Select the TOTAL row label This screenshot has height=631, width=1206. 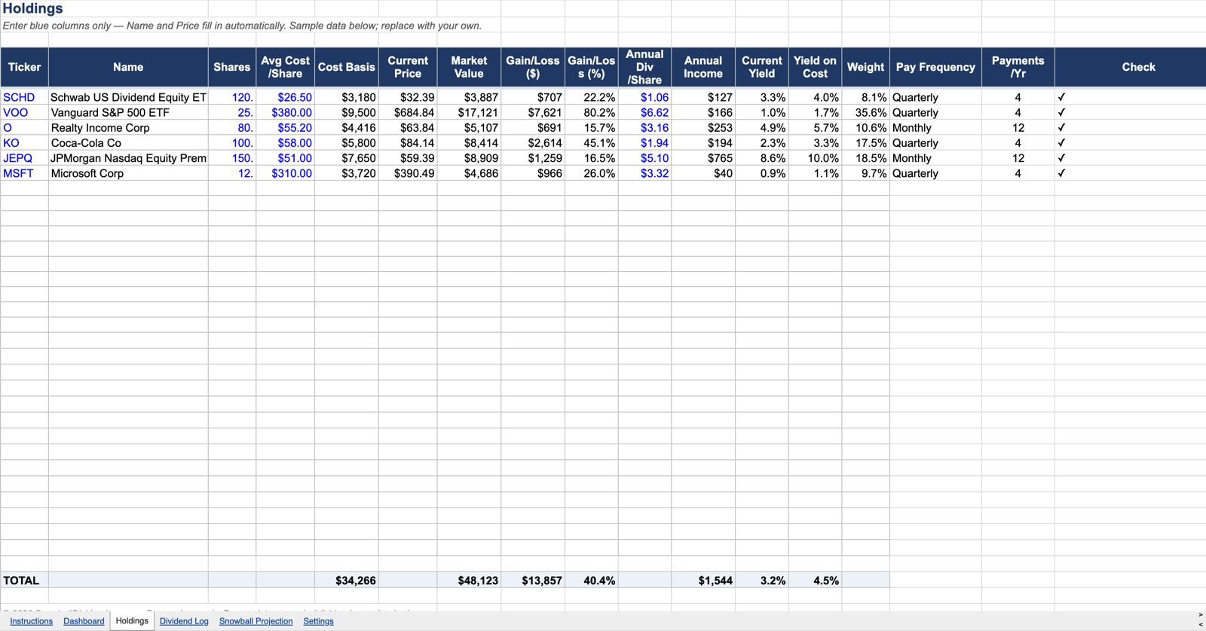[x=25, y=581]
